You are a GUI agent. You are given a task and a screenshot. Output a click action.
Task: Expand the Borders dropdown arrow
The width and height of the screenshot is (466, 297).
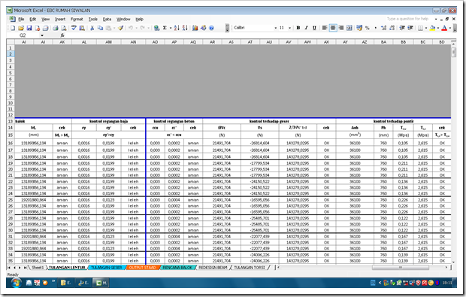pyautogui.click(x=426, y=28)
